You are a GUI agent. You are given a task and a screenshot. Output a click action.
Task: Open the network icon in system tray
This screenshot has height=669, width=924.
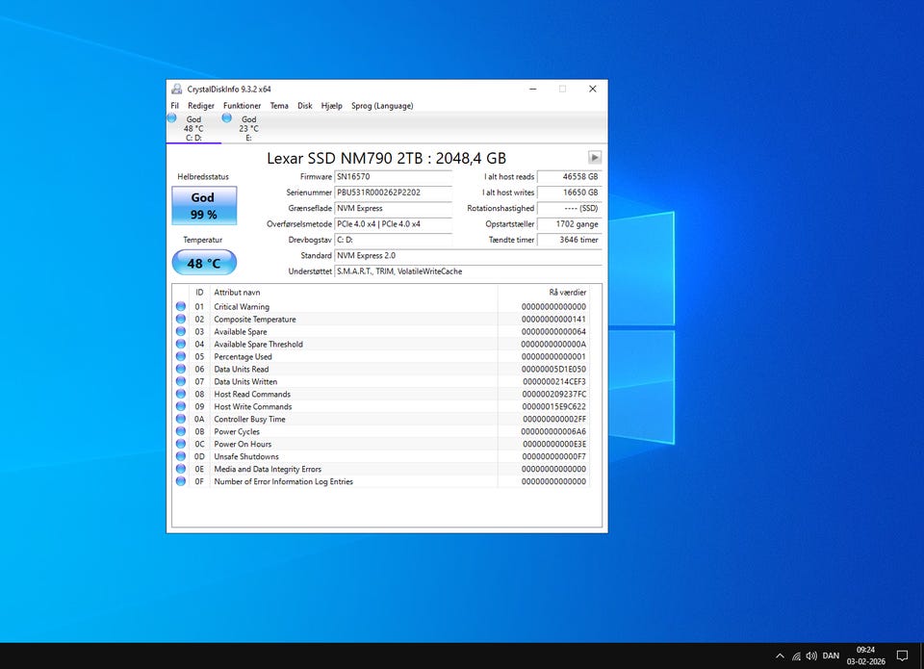point(795,656)
